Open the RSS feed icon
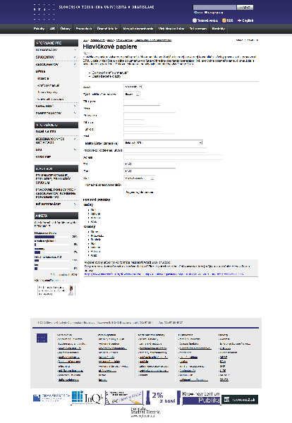Screen dimensions: 292x423 click(x=224, y=20)
